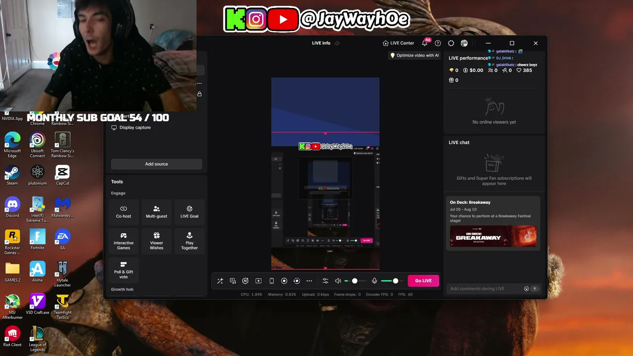The width and height of the screenshot is (633, 356).
Task: Click Optimize video with AI
Action: 414,55
